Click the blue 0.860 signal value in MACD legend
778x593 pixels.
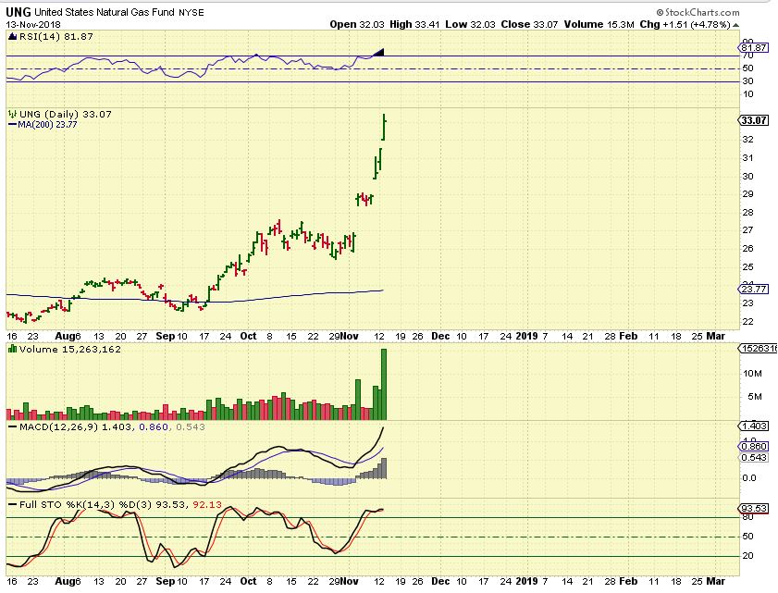click(154, 426)
